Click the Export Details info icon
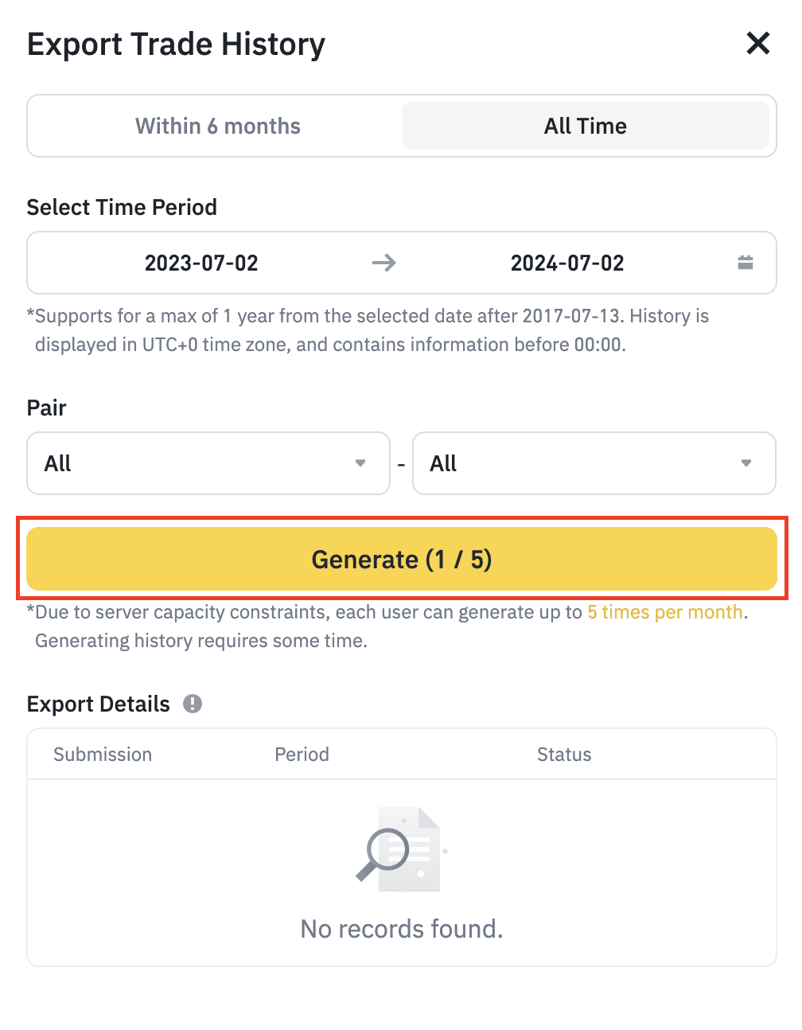This screenshot has height=1030, width=802. click(193, 704)
